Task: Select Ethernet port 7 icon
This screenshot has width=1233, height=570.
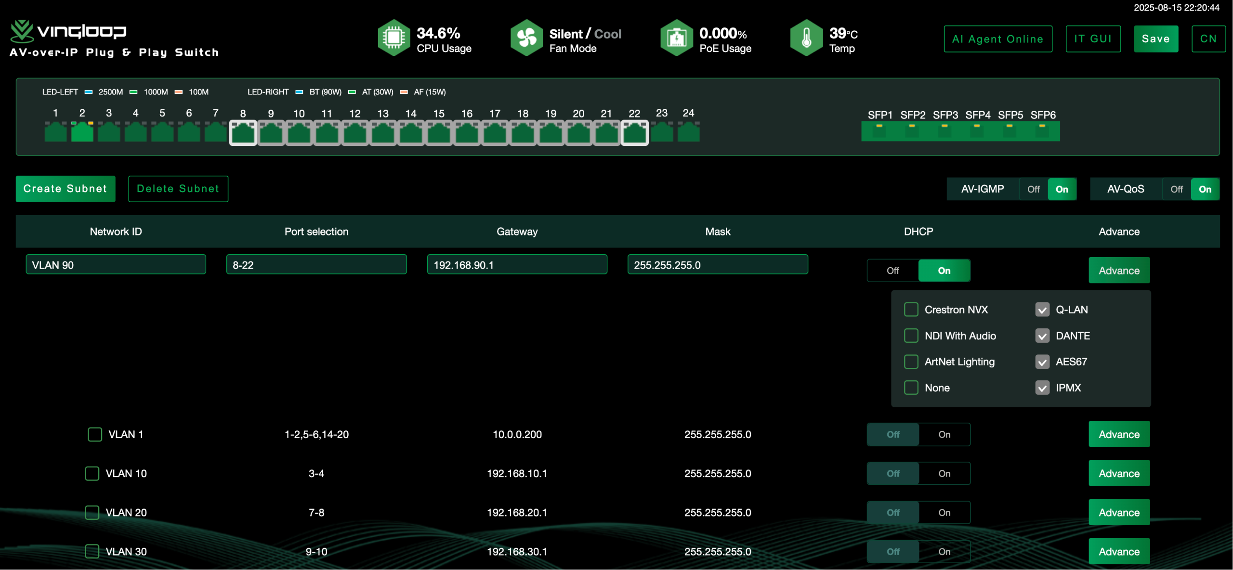Action: pos(215,131)
